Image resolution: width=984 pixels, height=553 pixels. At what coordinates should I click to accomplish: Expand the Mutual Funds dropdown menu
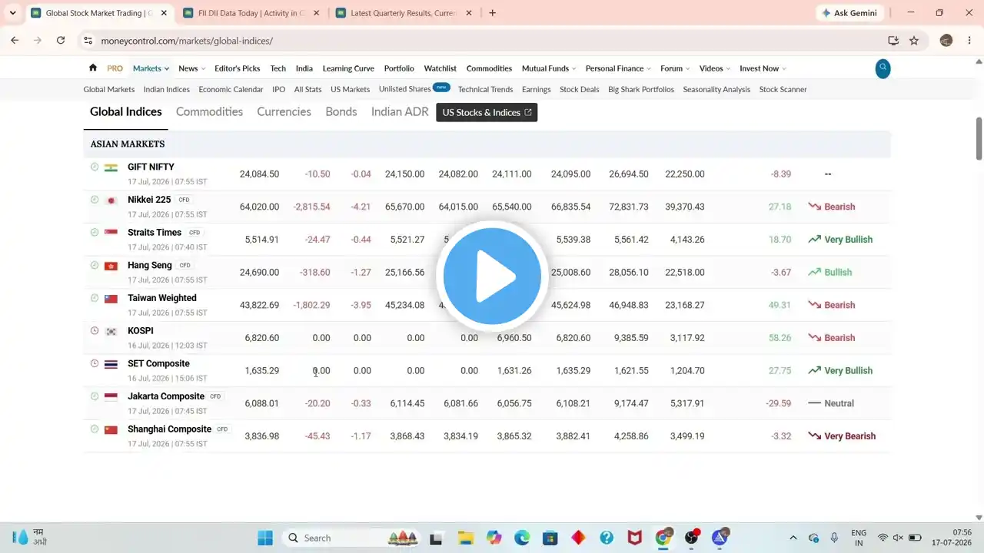click(x=549, y=68)
